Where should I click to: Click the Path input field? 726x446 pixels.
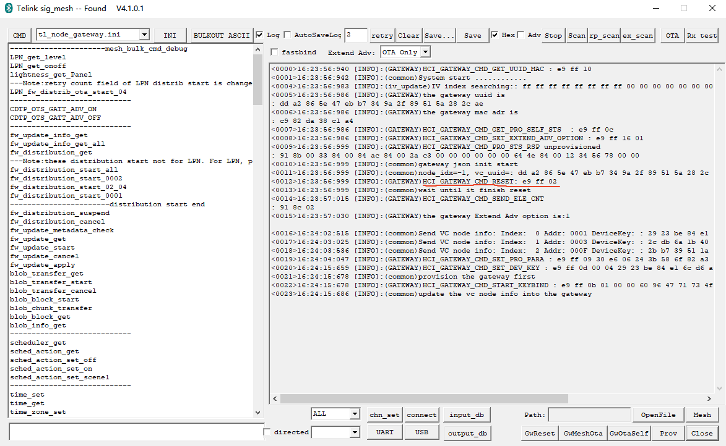click(x=589, y=415)
